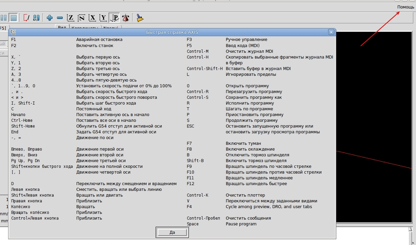
Task: Open the window menu icon in the dialog title bar
Action: (x=13, y=32)
